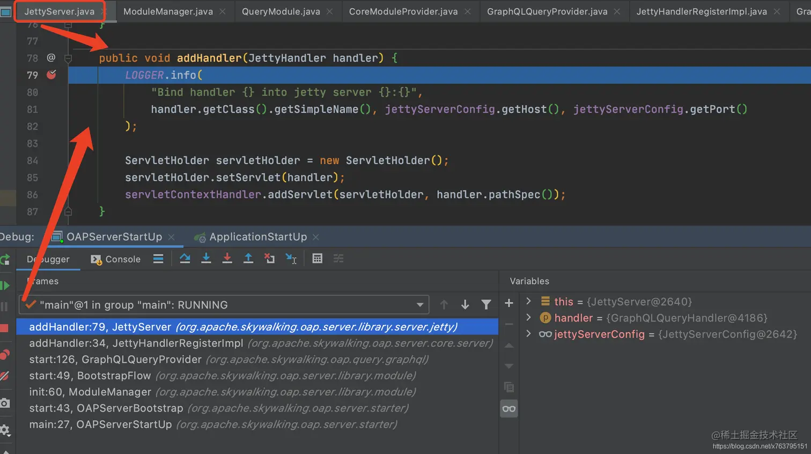Click the Step Out icon
811x454 pixels.
[x=248, y=259]
